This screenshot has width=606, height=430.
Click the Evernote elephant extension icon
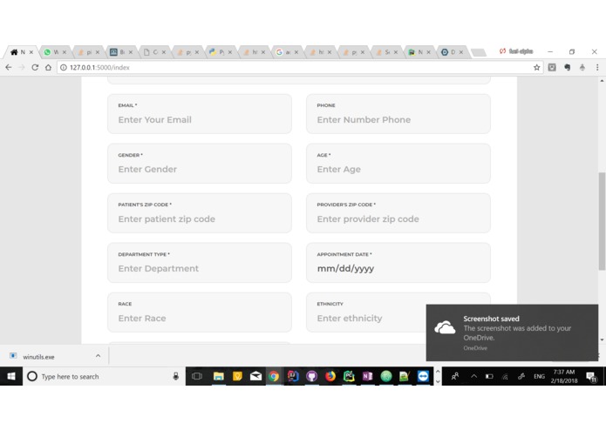click(567, 68)
